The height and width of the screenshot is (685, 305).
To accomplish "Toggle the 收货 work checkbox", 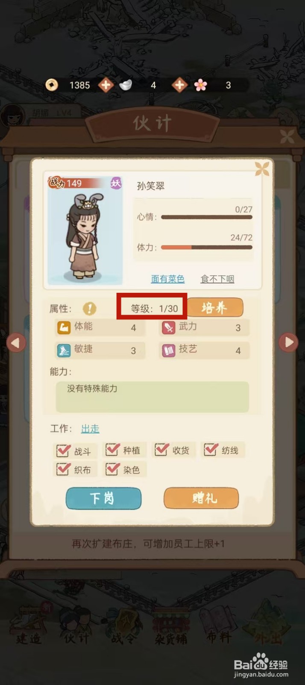I will [161, 450].
